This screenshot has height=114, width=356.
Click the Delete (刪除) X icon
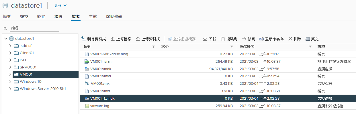[290, 39]
